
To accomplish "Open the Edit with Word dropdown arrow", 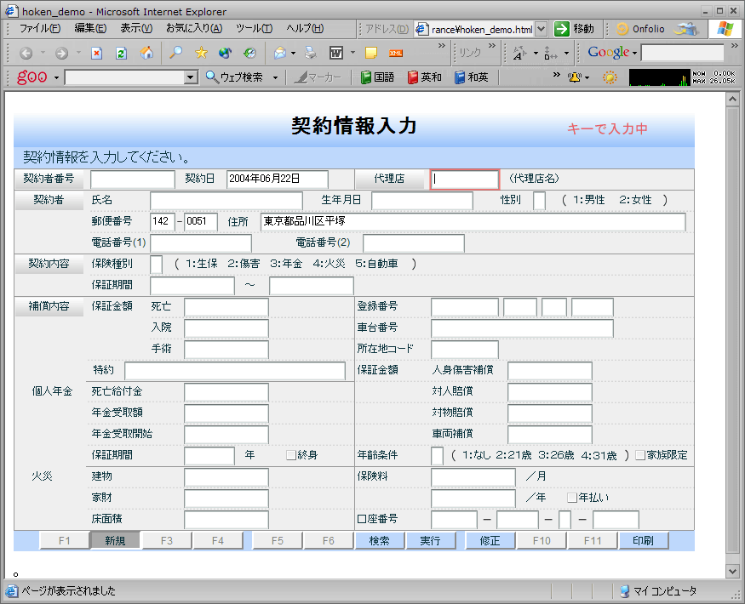I will pos(352,53).
